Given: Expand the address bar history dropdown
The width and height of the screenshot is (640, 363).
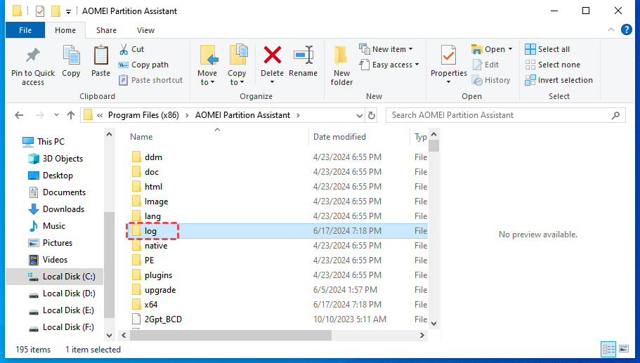Looking at the screenshot, I should pos(360,115).
